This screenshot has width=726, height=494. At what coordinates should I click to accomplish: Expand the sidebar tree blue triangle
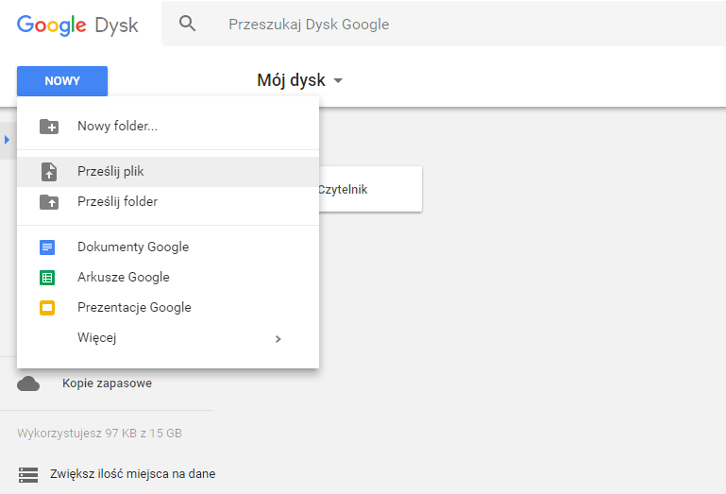click(7, 140)
